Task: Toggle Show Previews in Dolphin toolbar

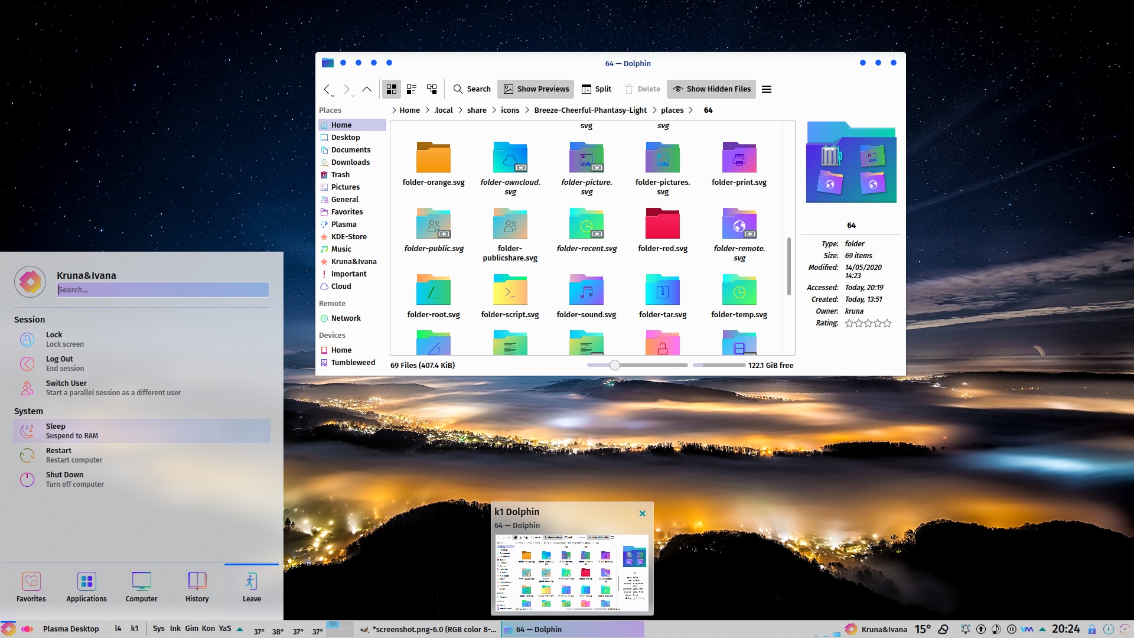Action: (x=536, y=89)
